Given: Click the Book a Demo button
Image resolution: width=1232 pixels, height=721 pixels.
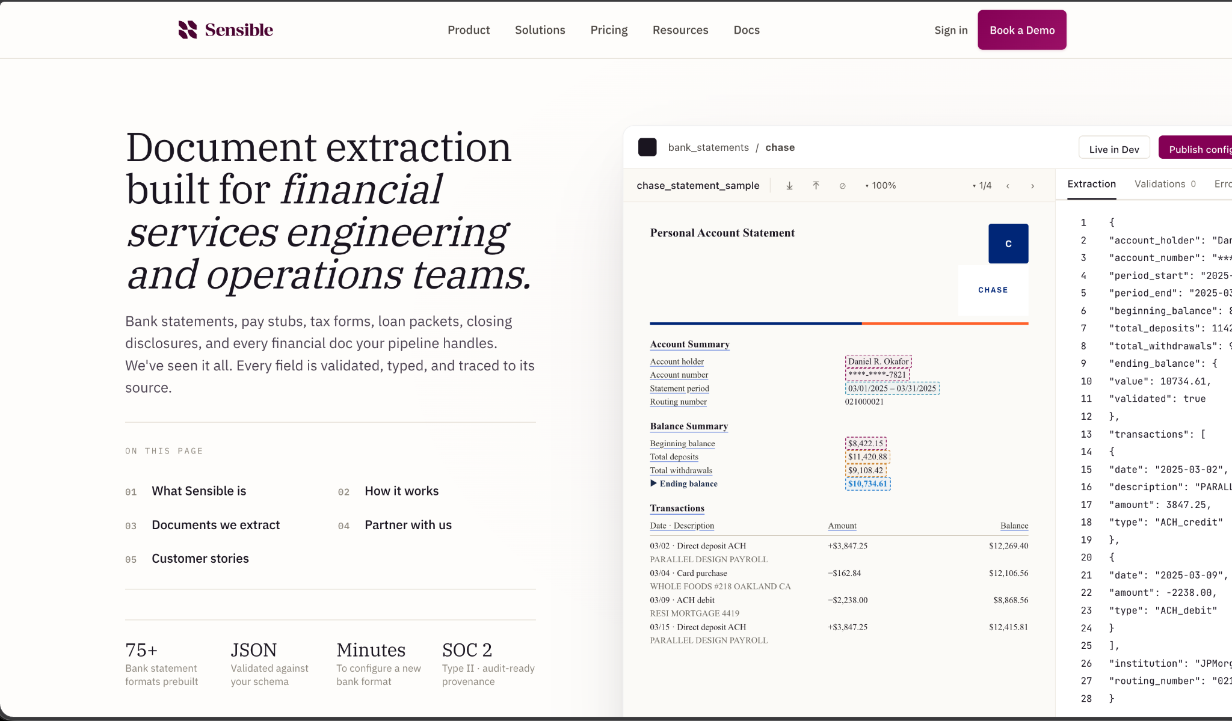Looking at the screenshot, I should (x=1022, y=30).
